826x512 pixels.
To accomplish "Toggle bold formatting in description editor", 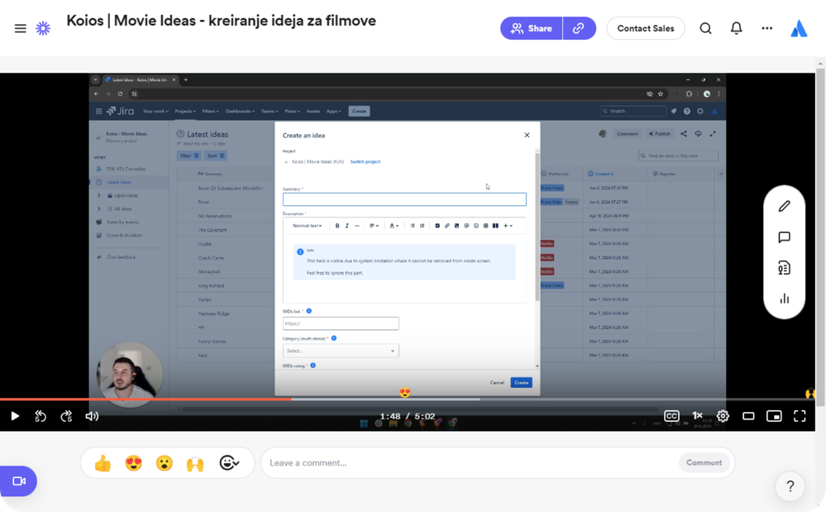I will [337, 226].
